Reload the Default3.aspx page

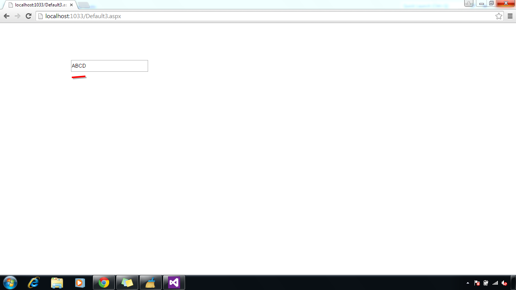[28, 16]
